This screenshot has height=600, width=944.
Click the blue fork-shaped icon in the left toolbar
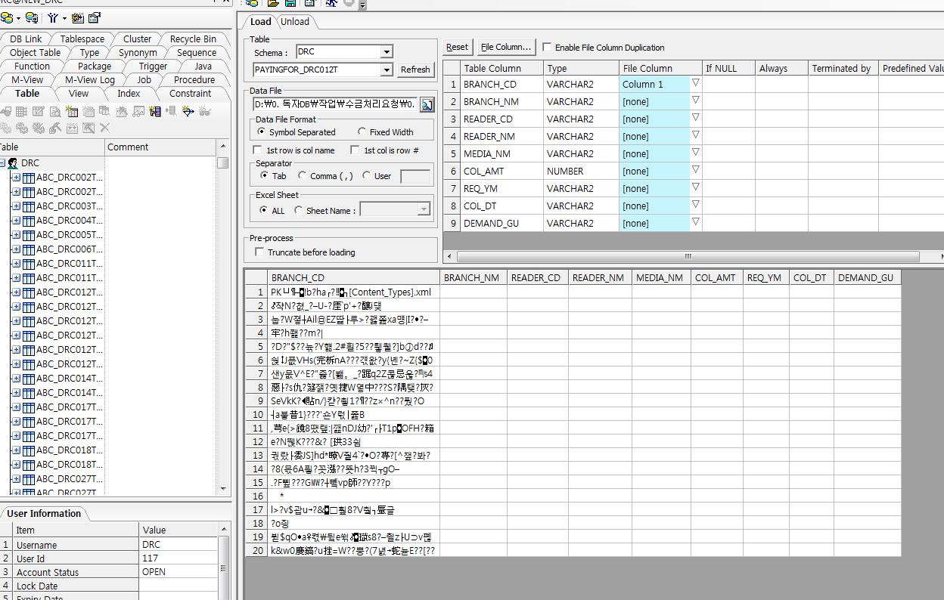(54, 17)
